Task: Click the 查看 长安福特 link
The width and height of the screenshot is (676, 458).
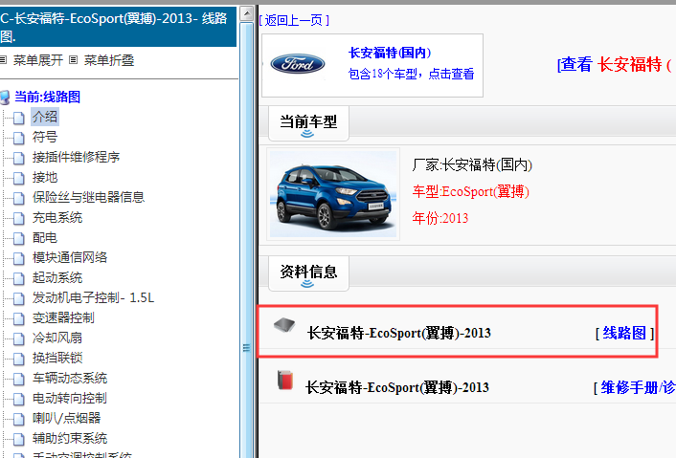Action: (615, 65)
